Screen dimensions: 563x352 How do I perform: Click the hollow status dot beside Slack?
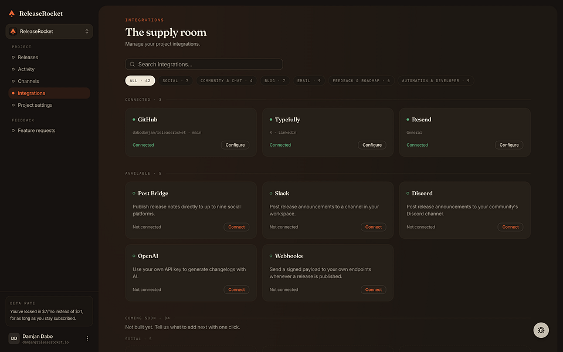(x=271, y=193)
